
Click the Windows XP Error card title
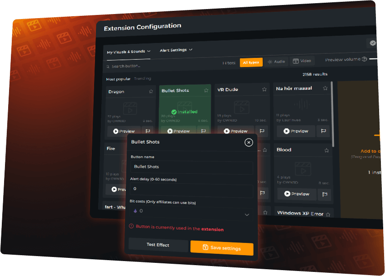(300, 214)
